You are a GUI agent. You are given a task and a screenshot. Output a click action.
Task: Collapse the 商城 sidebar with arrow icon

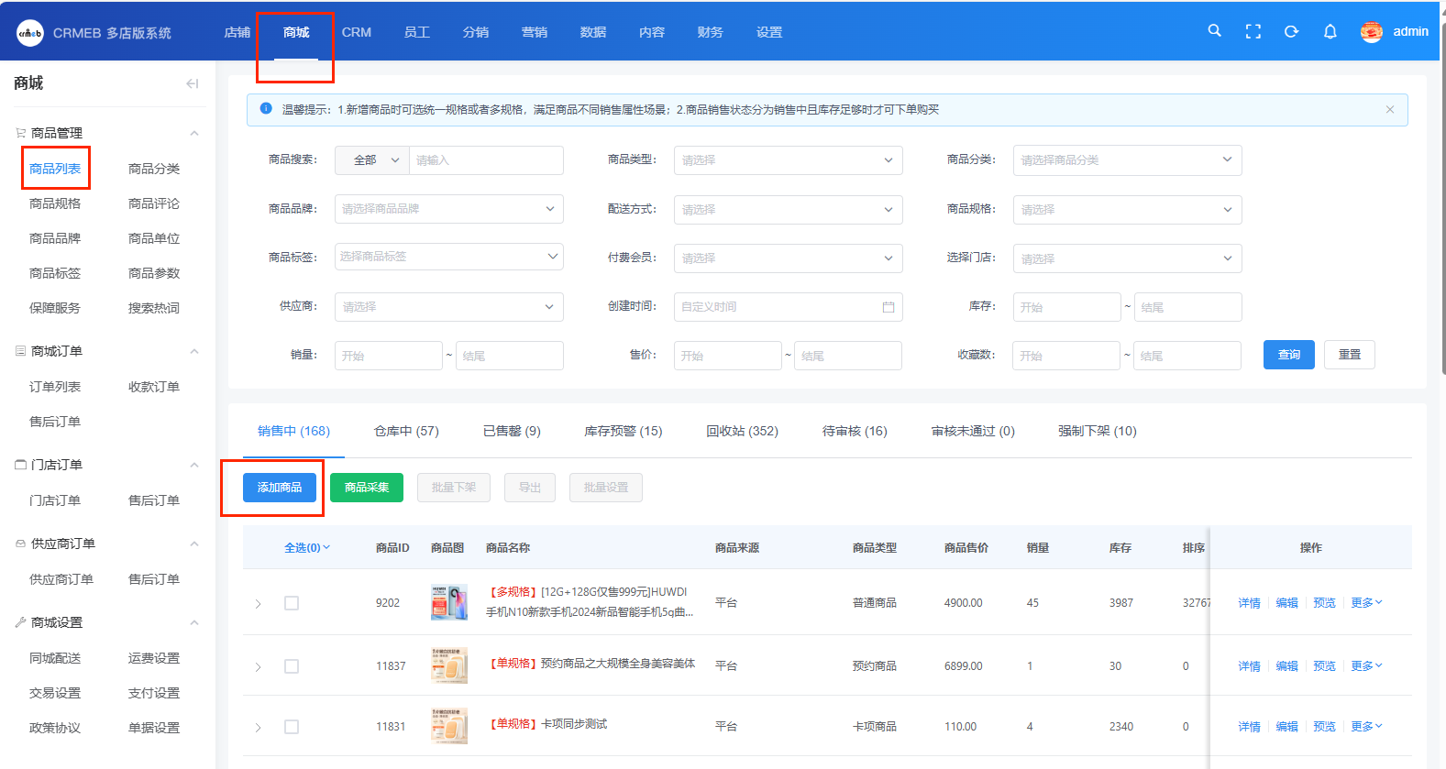192,83
